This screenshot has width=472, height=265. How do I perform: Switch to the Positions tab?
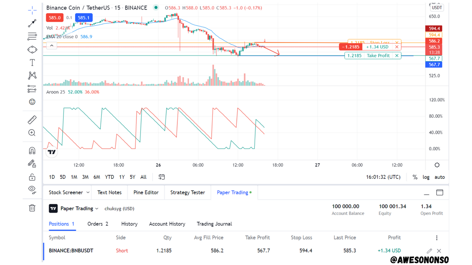click(62, 224)
